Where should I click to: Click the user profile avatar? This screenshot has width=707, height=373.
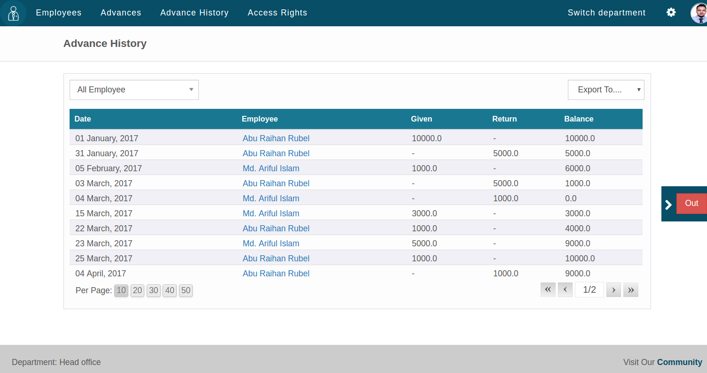tap(699, 13)
